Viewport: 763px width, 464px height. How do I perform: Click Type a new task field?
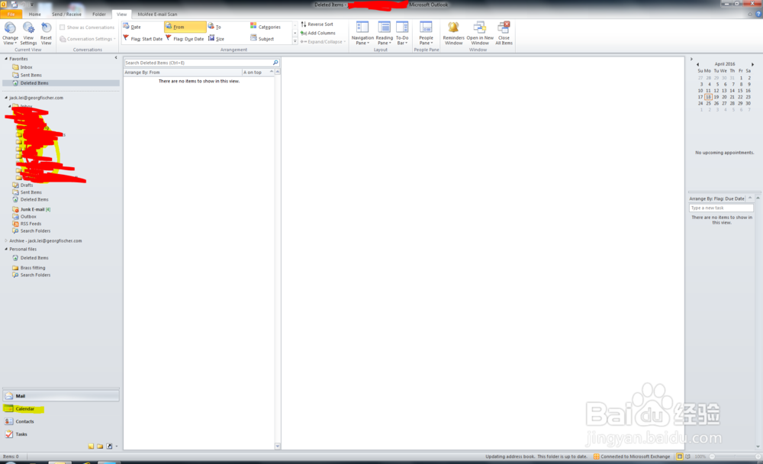[721, 208]
